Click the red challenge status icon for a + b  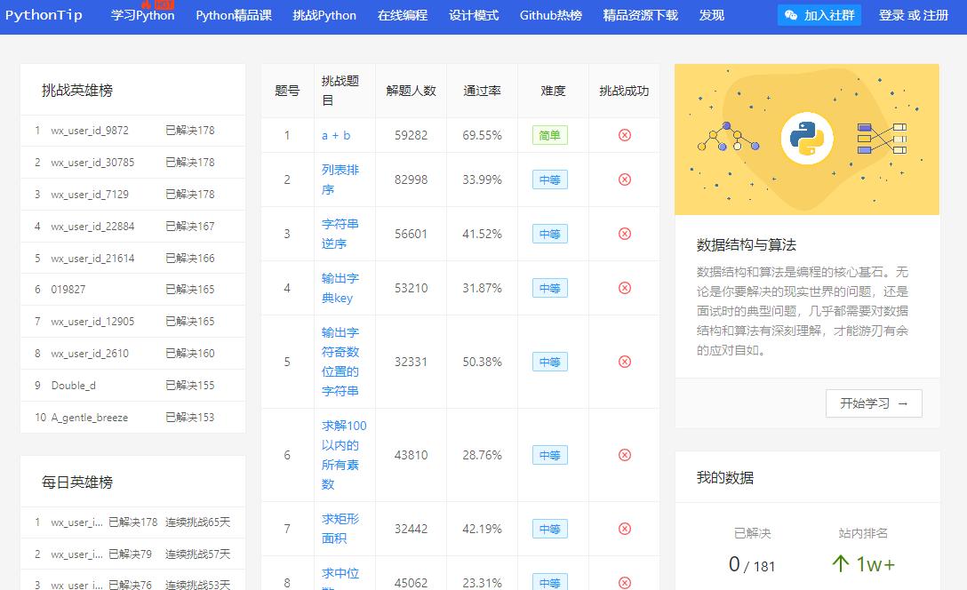click(626, 134)
